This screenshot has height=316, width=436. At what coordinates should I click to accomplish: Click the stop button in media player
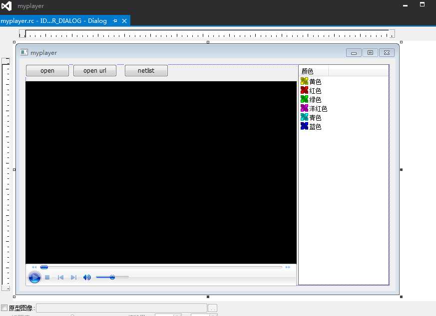tap(47, 277)
